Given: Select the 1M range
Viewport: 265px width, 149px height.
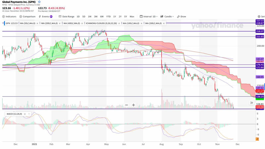Looking at the screenshot, I should [x=89, y=16].
